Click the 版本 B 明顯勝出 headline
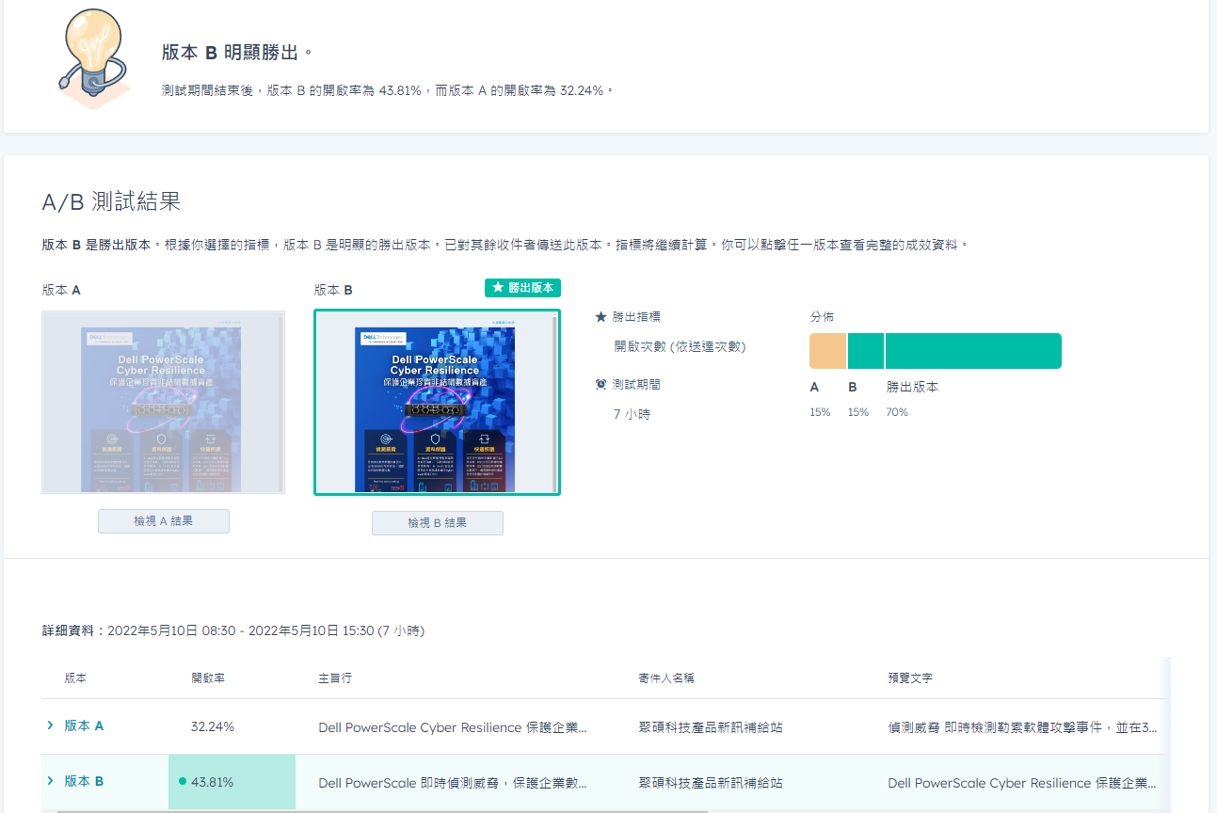Image resolution: width=1217 pixels, height=813 pixels. click(237, 53)
